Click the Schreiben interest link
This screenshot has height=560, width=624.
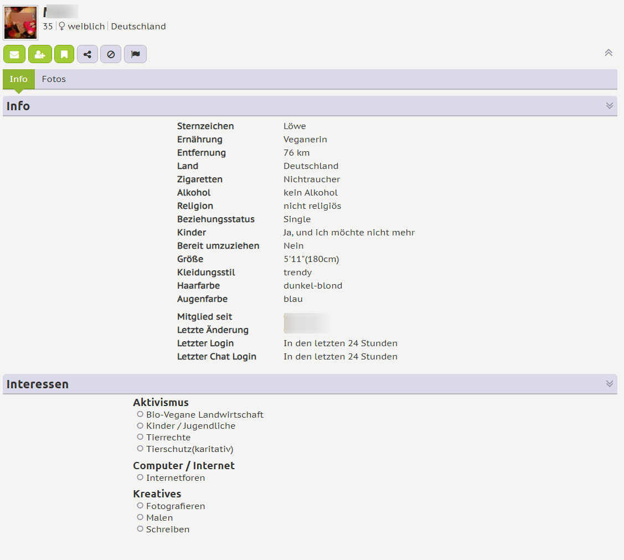point(168,530)
